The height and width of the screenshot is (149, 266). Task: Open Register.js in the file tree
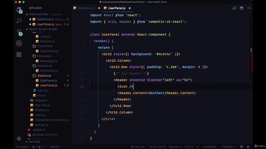[47, 41]
